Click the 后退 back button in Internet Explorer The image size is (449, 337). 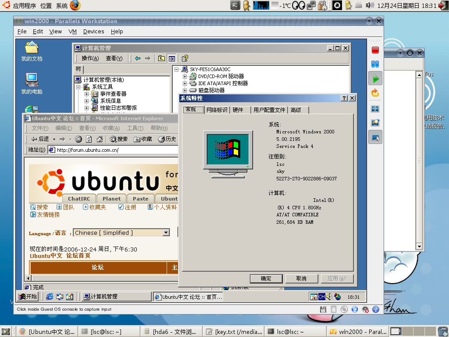click(40, 139)
